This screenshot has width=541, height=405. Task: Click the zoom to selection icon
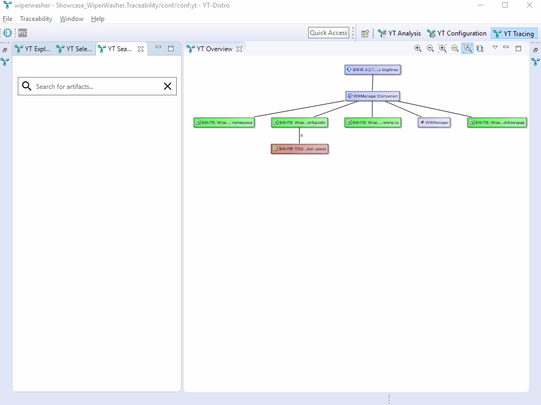(442, 48)
